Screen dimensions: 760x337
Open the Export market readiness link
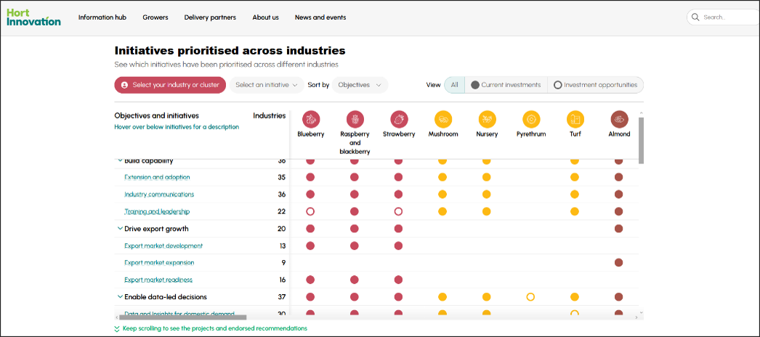point(158,280)
